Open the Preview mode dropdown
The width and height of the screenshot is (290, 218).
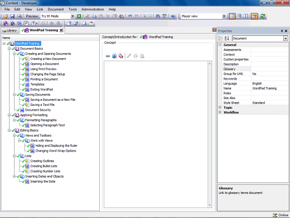[x=72, y=16]
